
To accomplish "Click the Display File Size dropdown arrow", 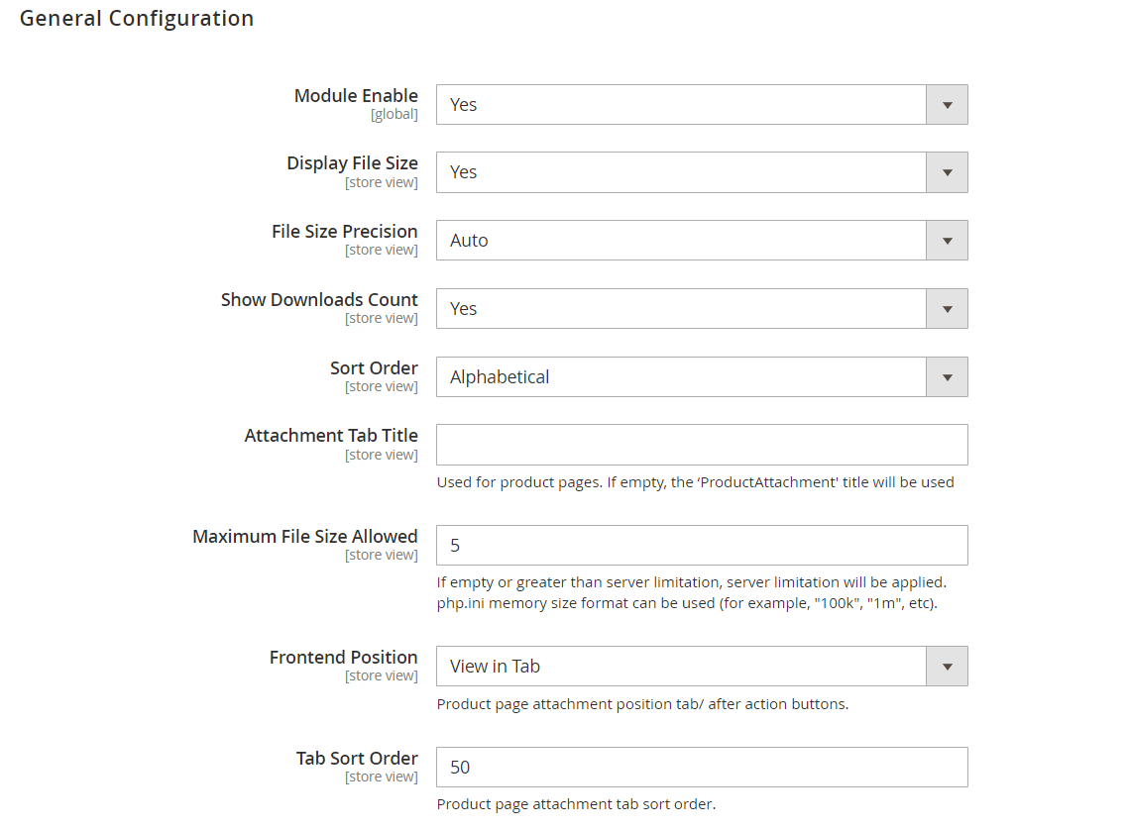I will pos(947,172).
